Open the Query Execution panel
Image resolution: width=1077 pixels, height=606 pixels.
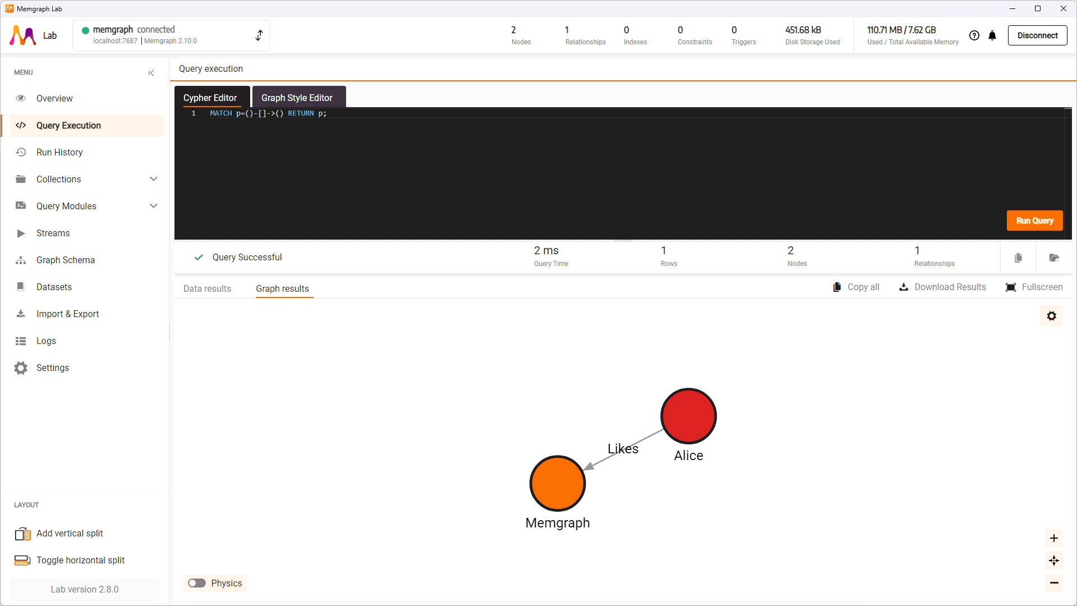pyautogui.click(x=68, y=125)
